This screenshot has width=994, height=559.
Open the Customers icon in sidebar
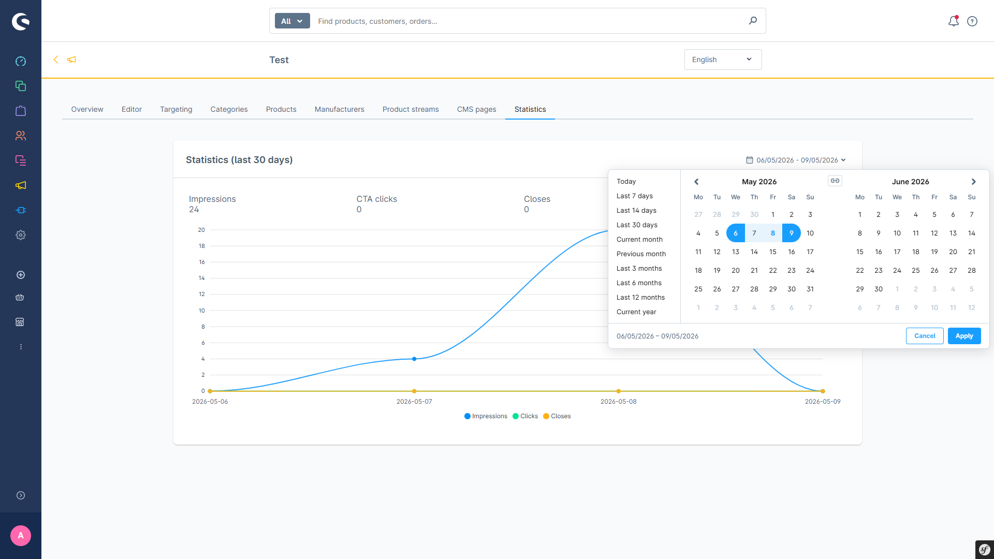[21, 136]
